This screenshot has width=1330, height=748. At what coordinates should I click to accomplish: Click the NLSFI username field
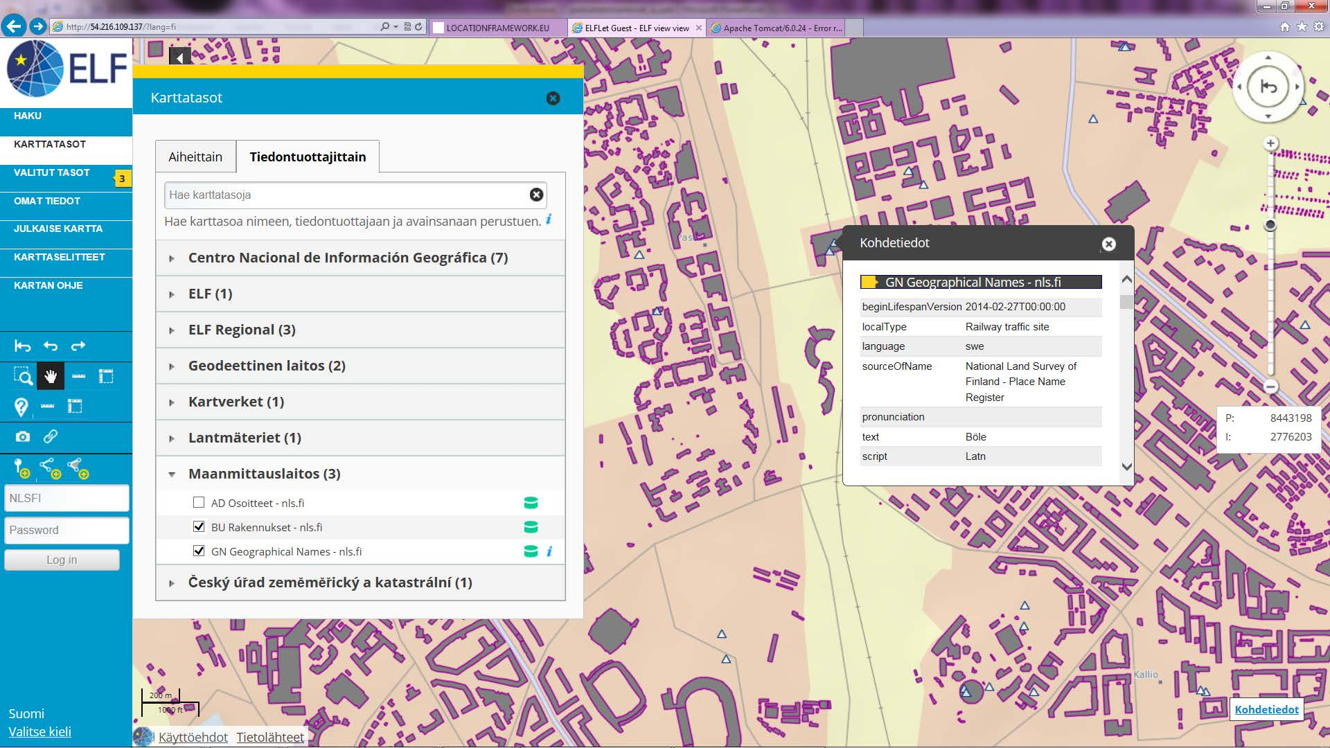(x=66, y=498)
